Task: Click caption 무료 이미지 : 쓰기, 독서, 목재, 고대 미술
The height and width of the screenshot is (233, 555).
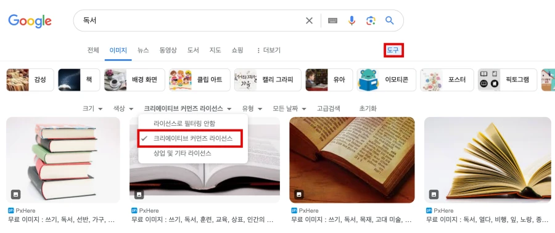Action: pos(351,219)
